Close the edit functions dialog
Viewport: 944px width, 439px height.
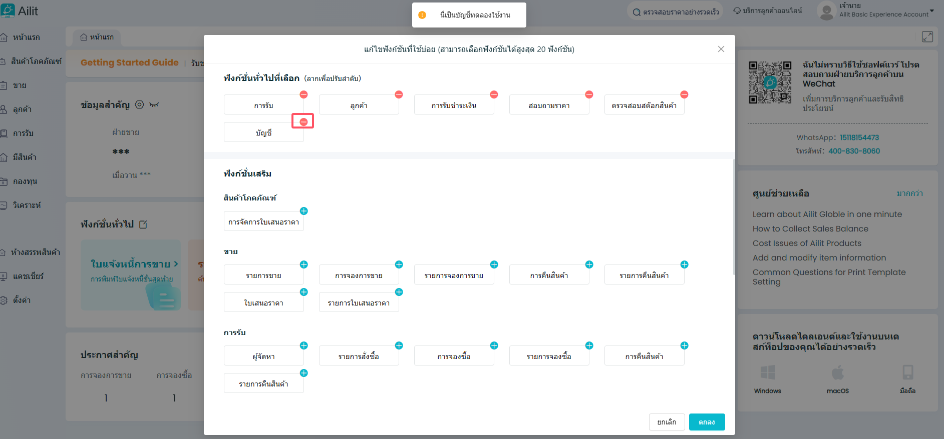(721, 49)
